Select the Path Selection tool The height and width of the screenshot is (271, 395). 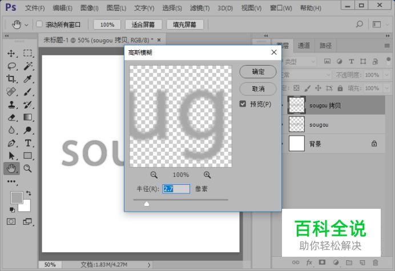(x=11, y=156)
